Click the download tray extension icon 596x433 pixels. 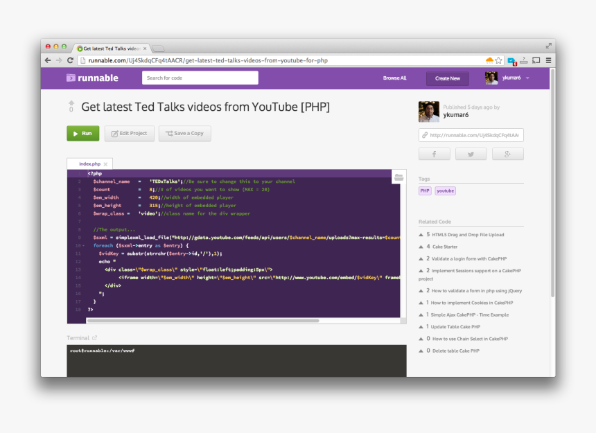(524, 60)
